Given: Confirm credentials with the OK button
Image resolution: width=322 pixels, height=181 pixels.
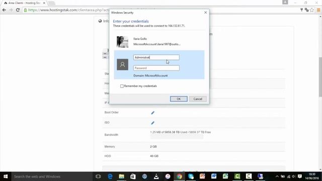Looking at the screenshot, I should [179, 99].
